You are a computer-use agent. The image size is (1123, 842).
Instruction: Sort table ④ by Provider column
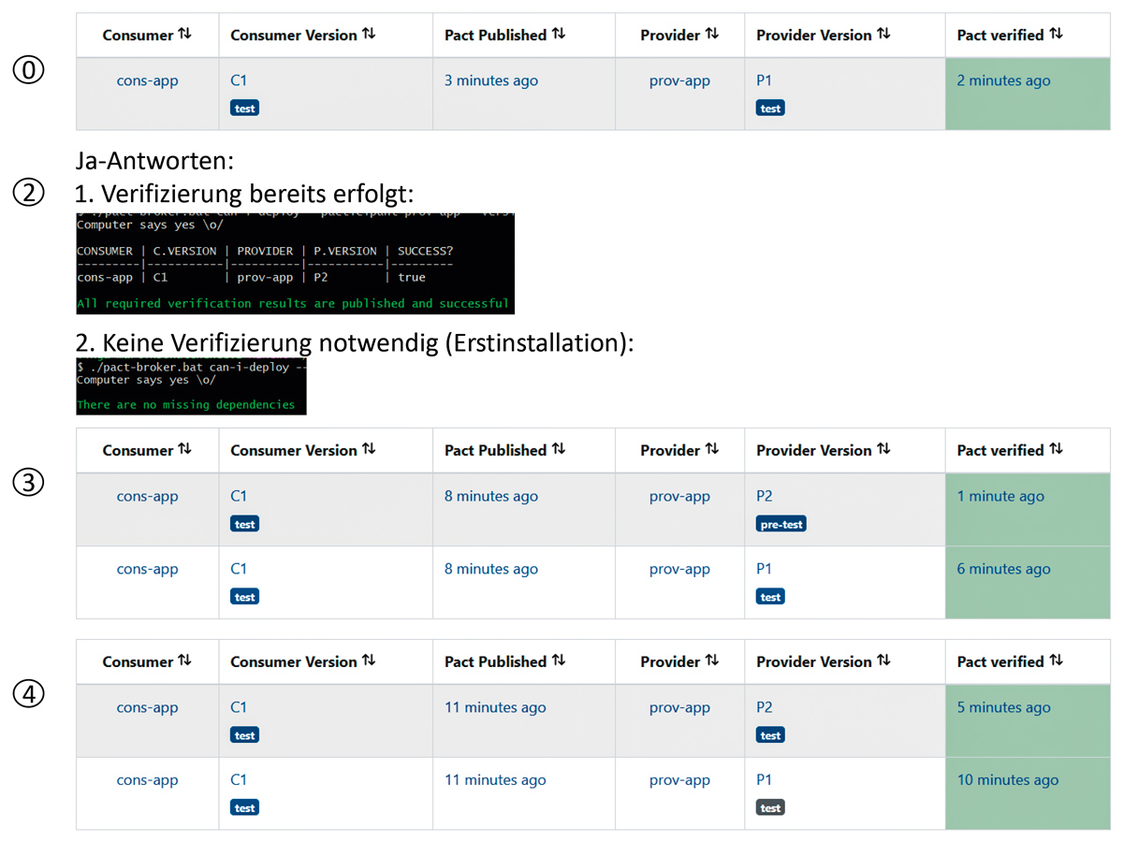pyautogui.click(x=712, y=661)
